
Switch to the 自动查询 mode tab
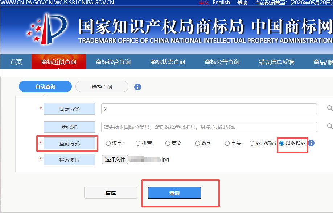pos(45,86)
